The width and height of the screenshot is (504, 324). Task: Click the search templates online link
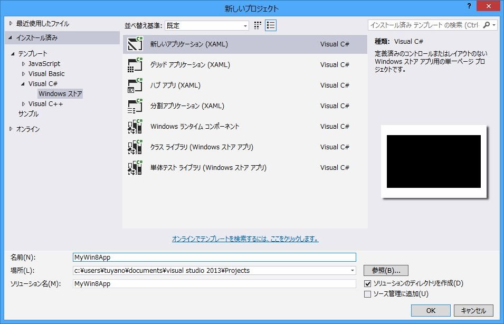click(245, 239)
